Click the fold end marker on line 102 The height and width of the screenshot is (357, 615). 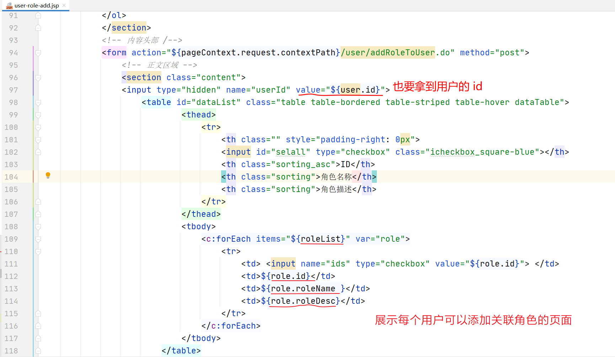[x=38, y=152]
